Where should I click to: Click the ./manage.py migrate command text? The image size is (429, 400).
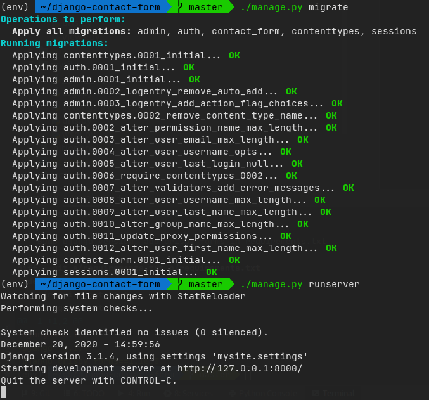pyautogui.click(x=293, y=7)
